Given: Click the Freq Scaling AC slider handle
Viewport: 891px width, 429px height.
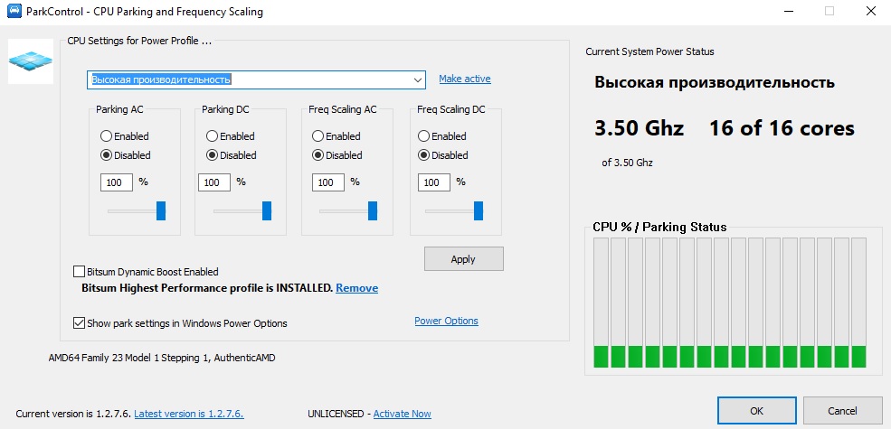Looking at the screenshot, I should pos(372,210).
